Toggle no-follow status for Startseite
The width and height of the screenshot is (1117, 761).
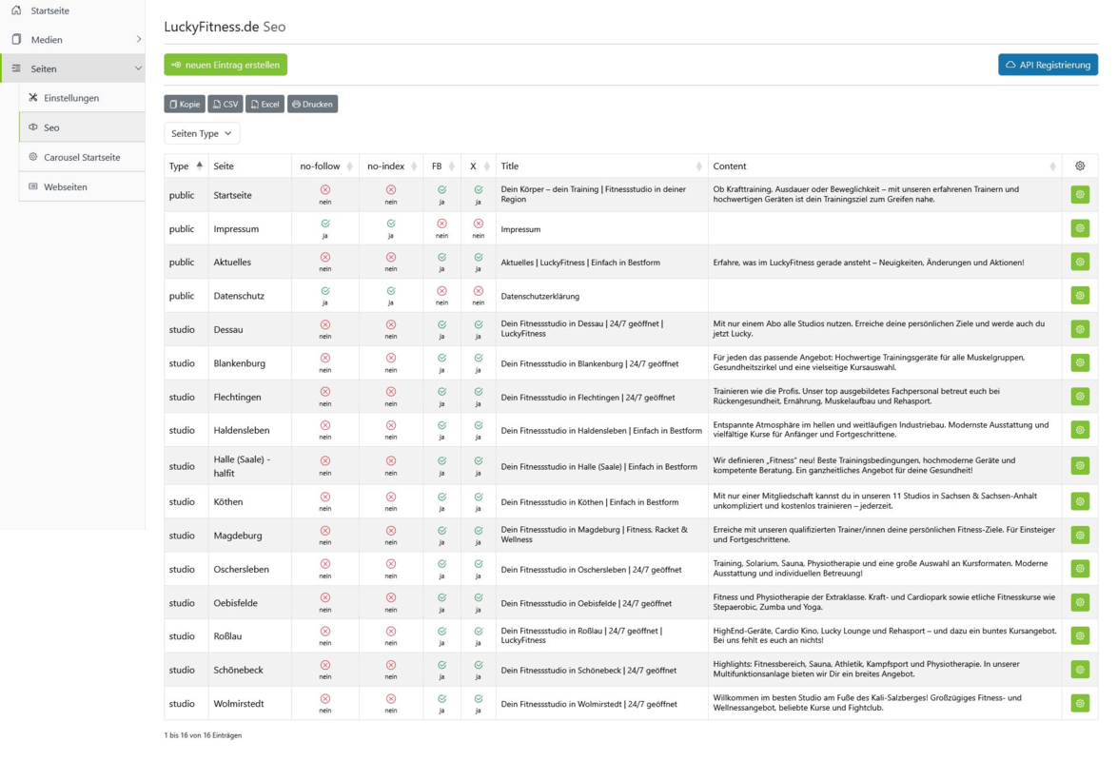pos(324,190)
